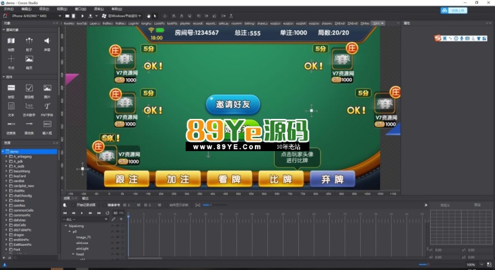Click the 邀请好友 invite friends button
The width and height of the screenshot is (495, 270).
pyautogui.click(x=233, y=105)
